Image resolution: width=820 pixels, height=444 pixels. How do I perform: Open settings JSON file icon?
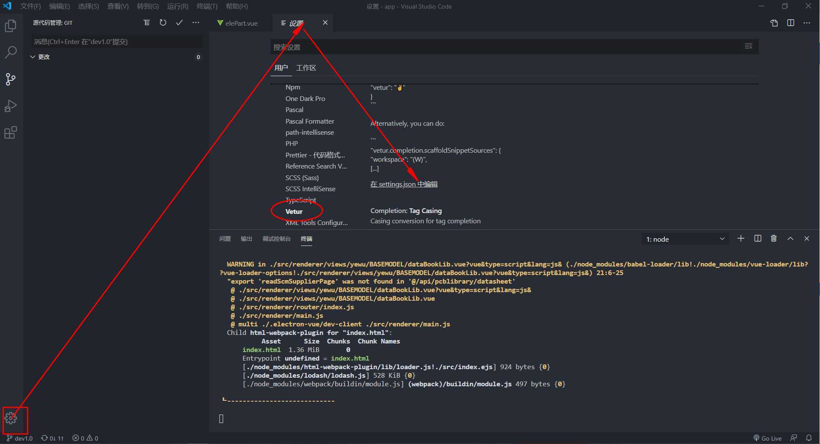pyautogui.click(x=774, y=23)
